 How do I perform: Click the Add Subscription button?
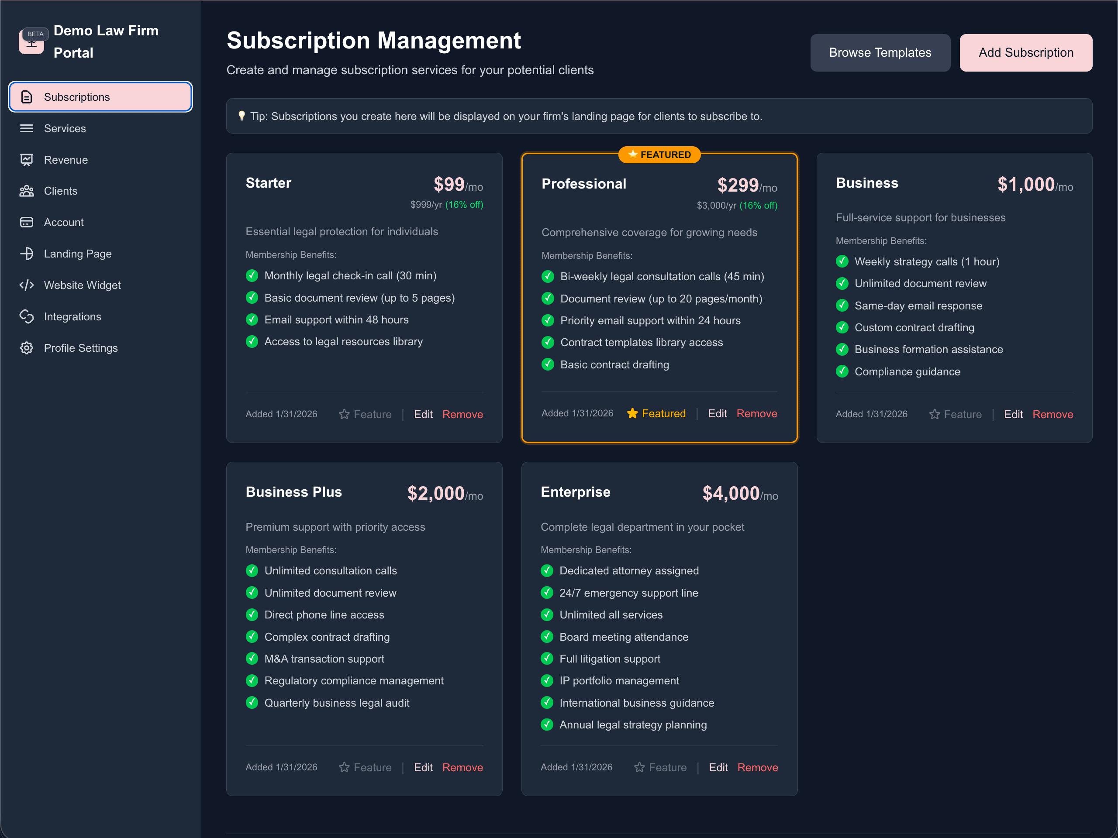coord(1025,52)
